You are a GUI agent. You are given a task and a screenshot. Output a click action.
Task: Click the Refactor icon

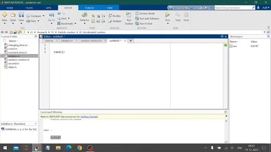pyautogui.click(x=85, y=15)
